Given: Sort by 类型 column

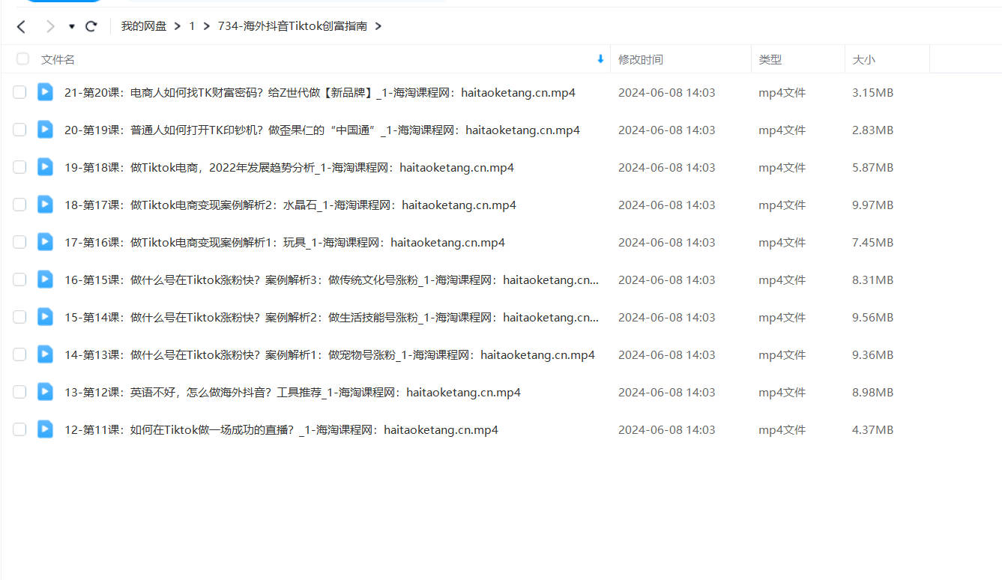Looking at the screenshot, I should click(x=770, y=59).
